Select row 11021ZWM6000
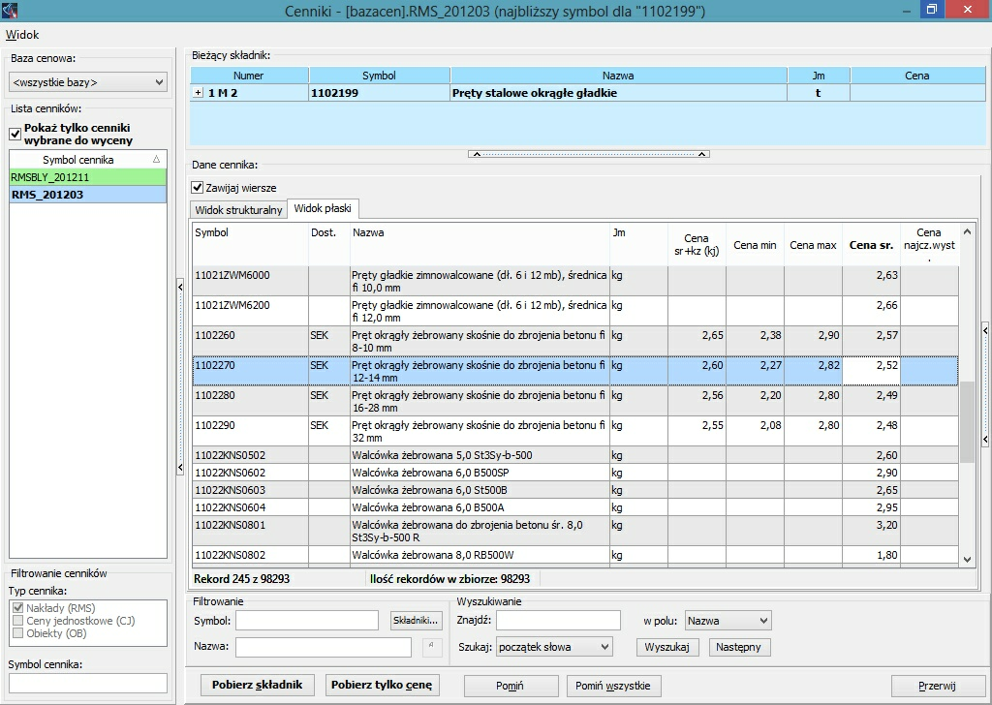Image resolution: width=992 pixels, height=705 pixels. [x=575, y=281]
